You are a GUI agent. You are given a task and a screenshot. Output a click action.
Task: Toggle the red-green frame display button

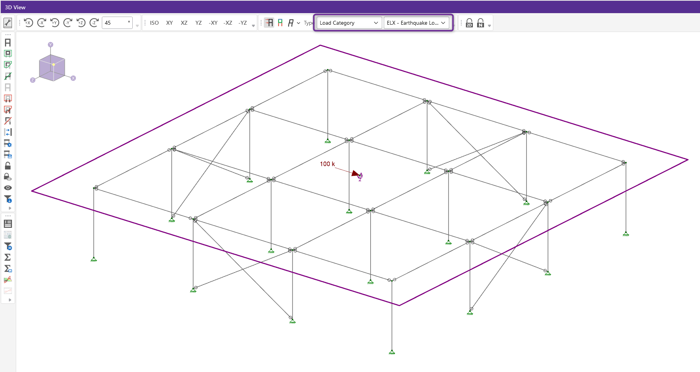click(280, 23)
